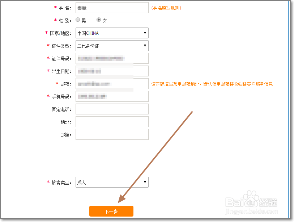Click the 下一步 button
Viewport: 294px width, 222px height.
[111, 211]
